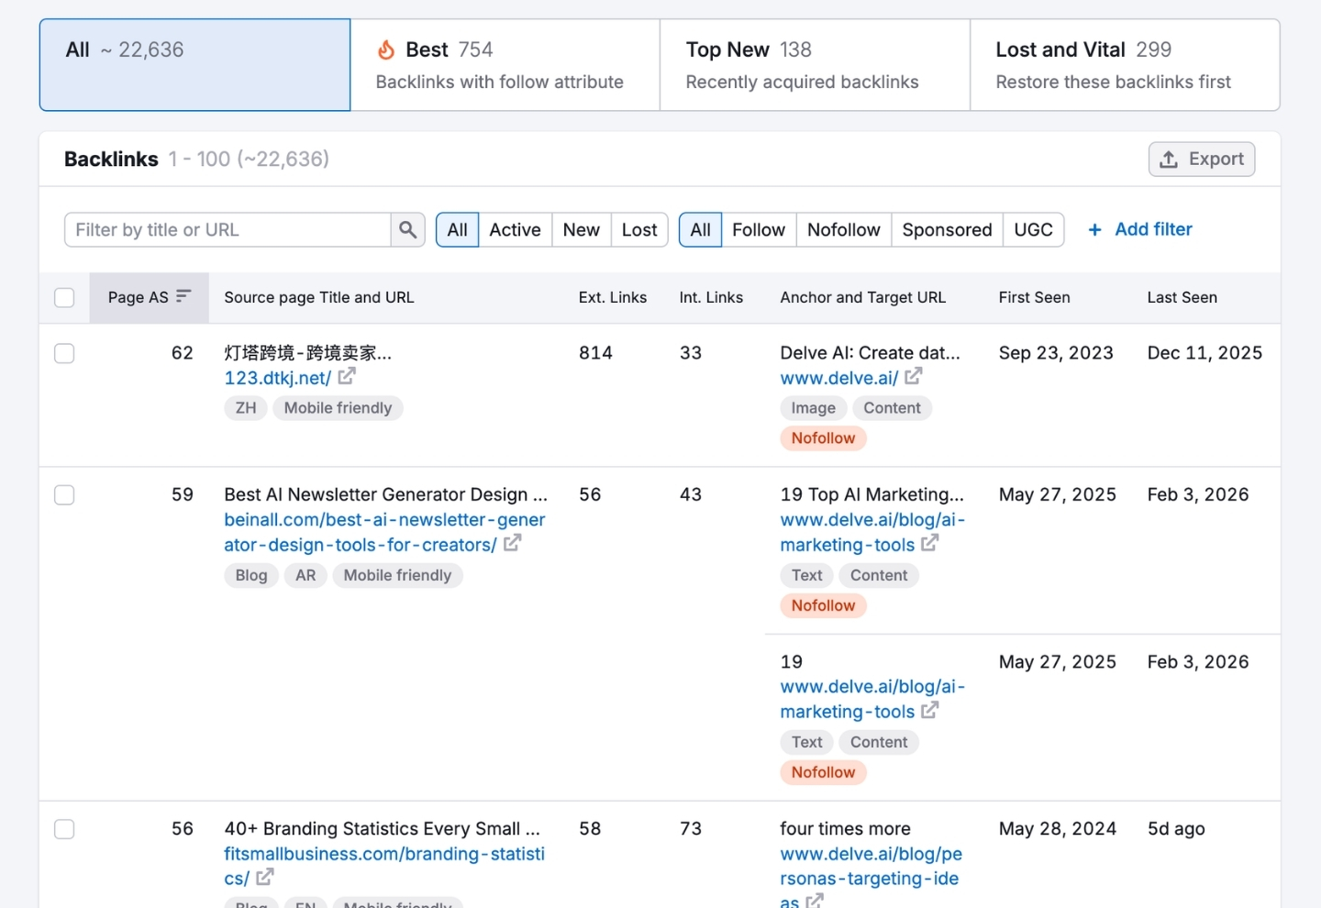Click Add filter

click(x=1140, y=229)
